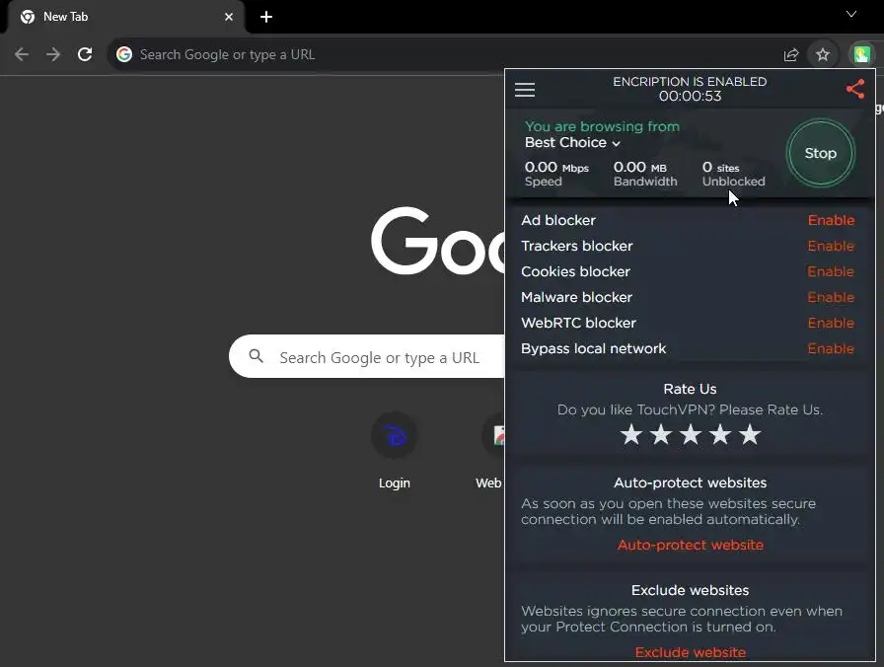The width and height of the screenshot is (884, 667).
Task: Reload the page
Action: [85, 54]
